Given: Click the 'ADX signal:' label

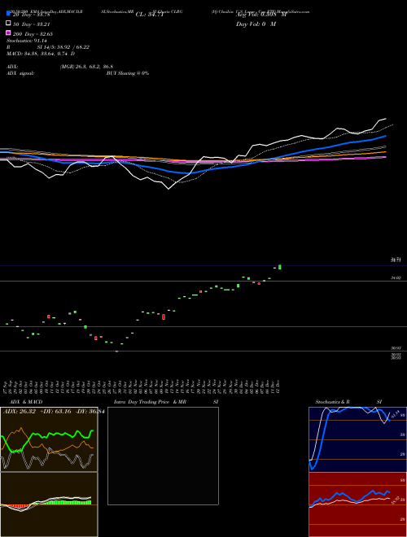Looking at the screenshot, I should click(20, 73).
